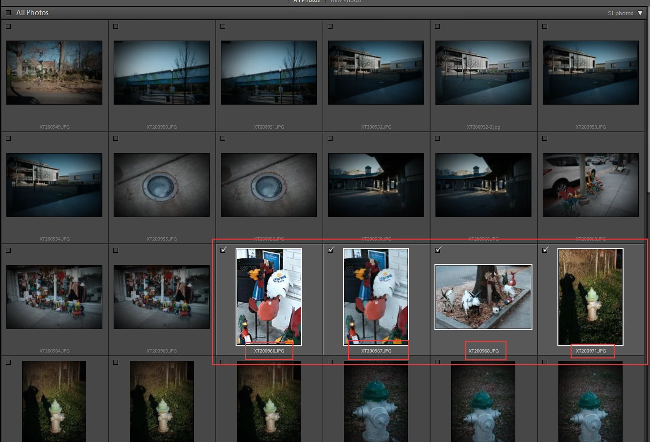Screen dimensions: 650x442
Task: Check the box for XT200963.JPG
Action: coord(545,138)
